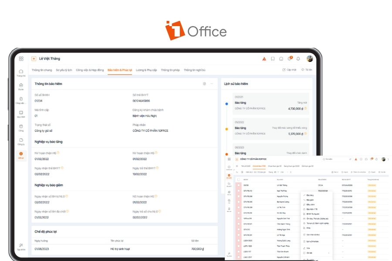The width and height of the screenshot is (392, 261).
Task: Click the orange plus icon beside Lê Việt Thắng
Action: [x=34, y=59]
